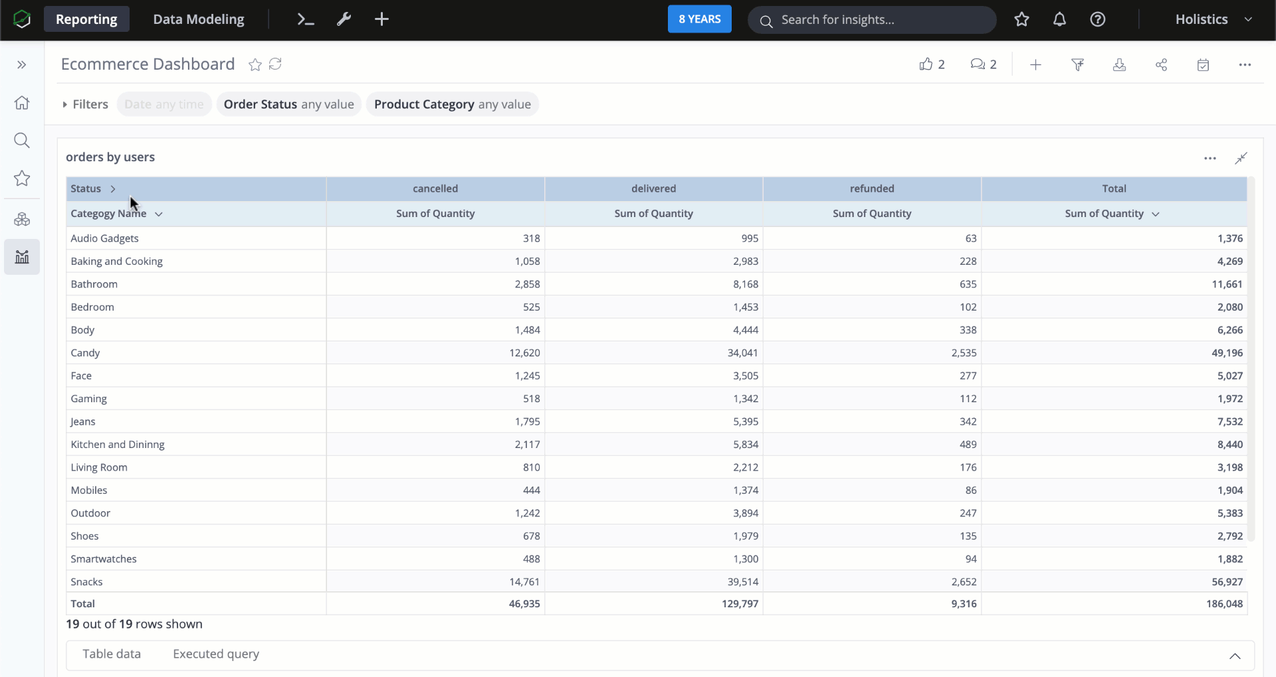
Task: Add widget with dashboard plus icon
Action: coord(1035,64)
